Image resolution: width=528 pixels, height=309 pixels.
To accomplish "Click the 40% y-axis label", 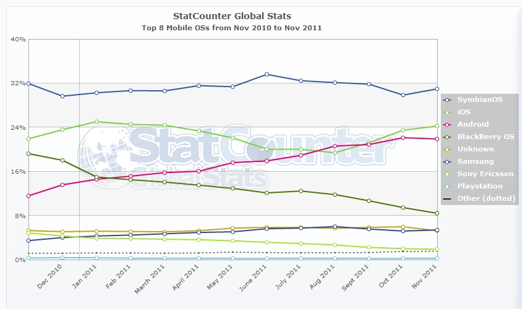I will tap(18, 40).
